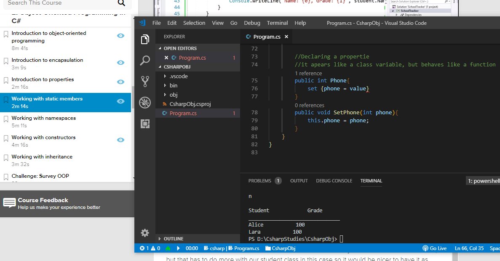
Task: Open the Search view in activity bar
Action: 145,61
